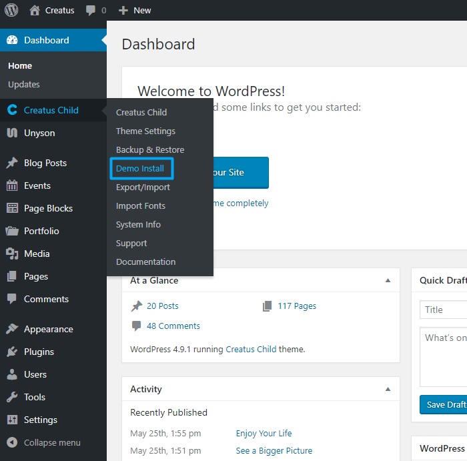467x461 pixels.
Task: Click the Blog Posts pin icon
Action: point(12,163)
